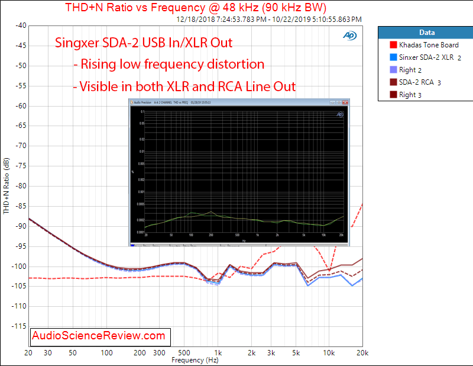473x366 pixels.
Task: Click the Audio Precision window's title bar icon
Action: 132,102
